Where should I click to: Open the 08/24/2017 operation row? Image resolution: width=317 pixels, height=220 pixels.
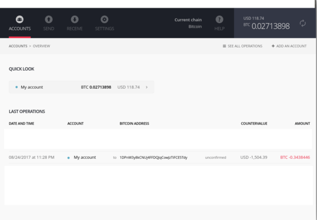point(159,158)
